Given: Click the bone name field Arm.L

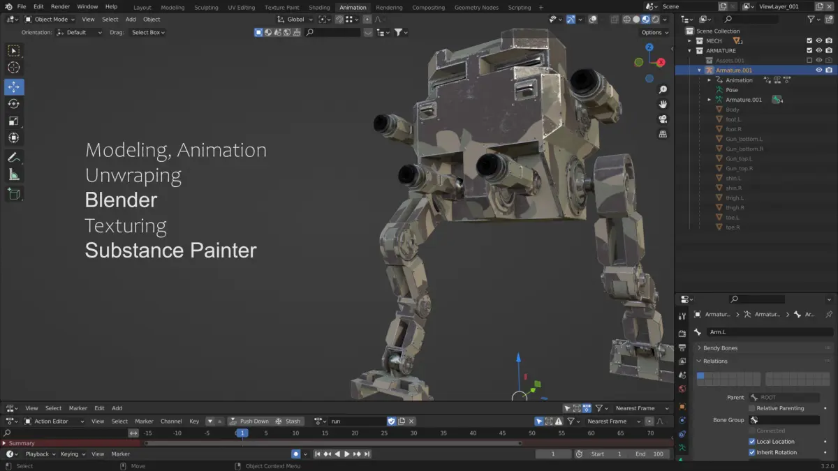Looking at the screenshot, I should click(x=770, y=332).
